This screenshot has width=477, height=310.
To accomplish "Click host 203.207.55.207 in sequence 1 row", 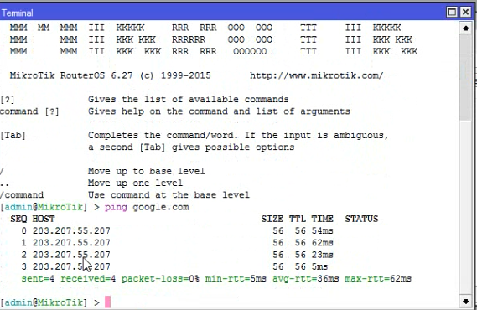I will [x=71, y=242].
